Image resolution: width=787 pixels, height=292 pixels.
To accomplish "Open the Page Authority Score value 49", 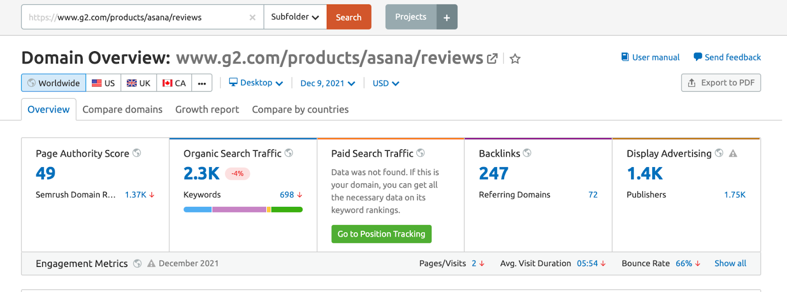I will pyautogui.click(x=46, y=173).
